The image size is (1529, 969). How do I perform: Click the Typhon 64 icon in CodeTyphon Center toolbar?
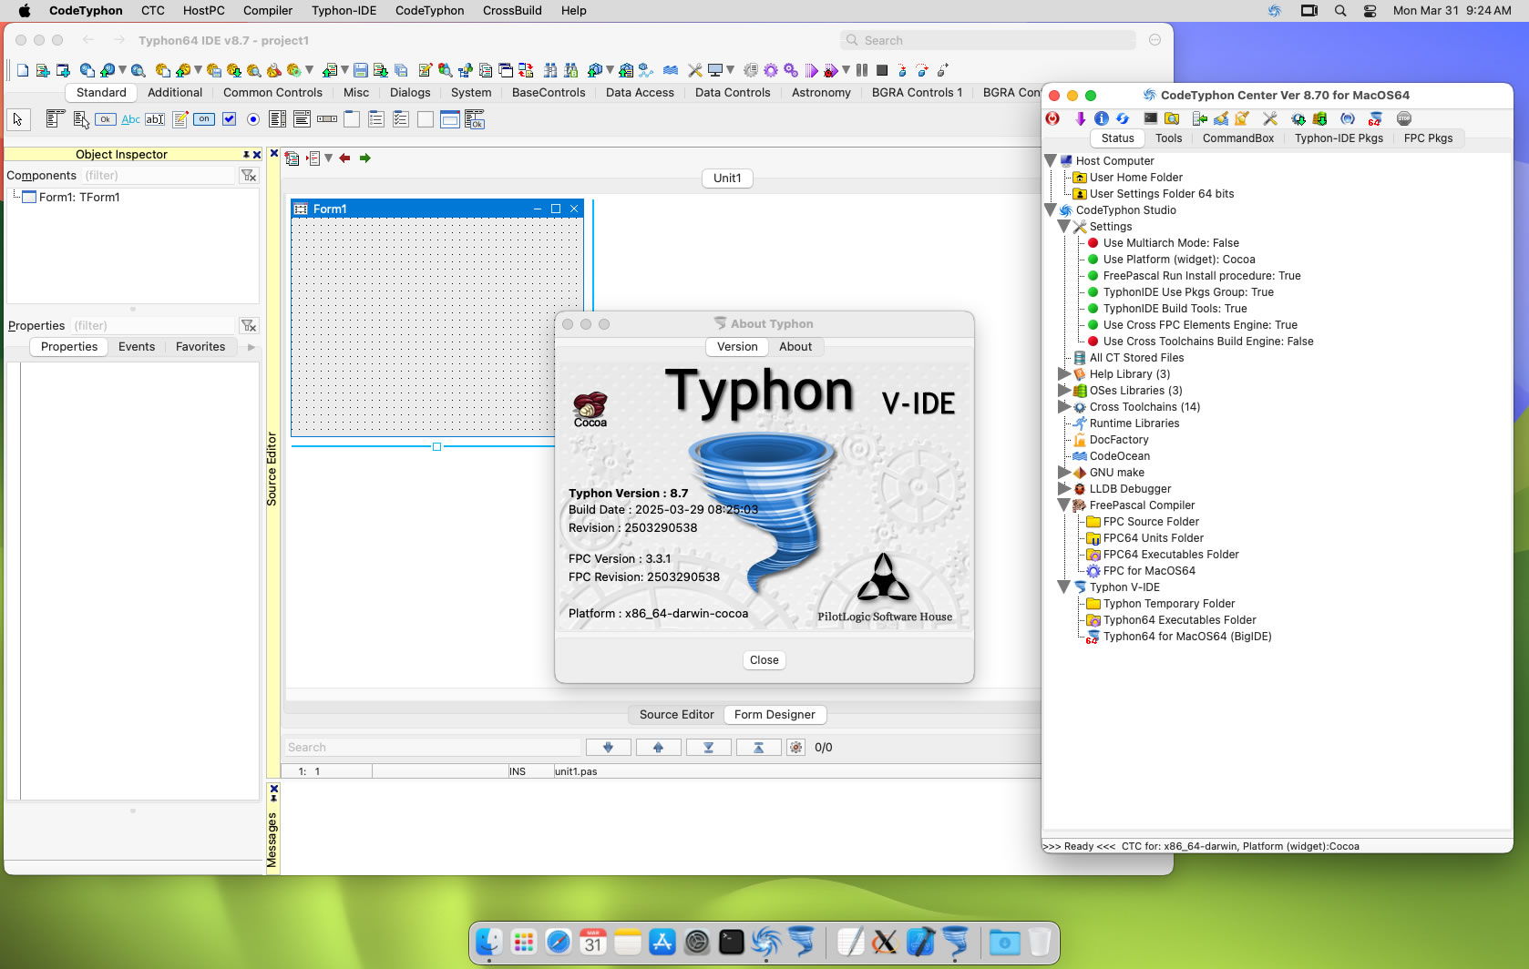(1375, 118)
